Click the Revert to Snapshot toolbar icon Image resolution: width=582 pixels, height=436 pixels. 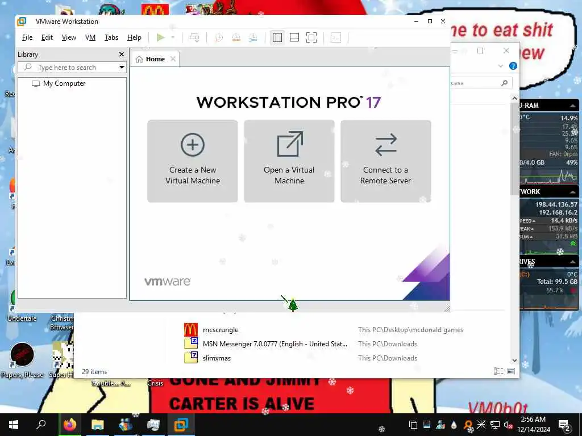click(x=236, y=37)
